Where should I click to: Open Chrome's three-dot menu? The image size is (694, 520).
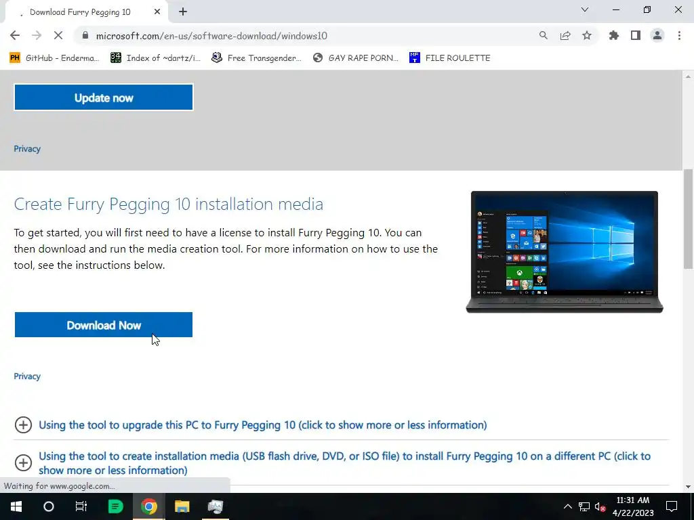coord(679,35)
